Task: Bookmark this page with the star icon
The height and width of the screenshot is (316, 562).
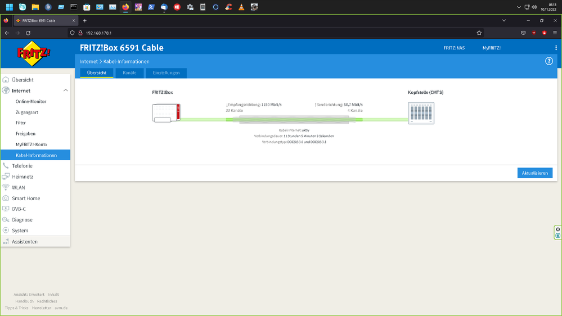Action: [479, 33]
